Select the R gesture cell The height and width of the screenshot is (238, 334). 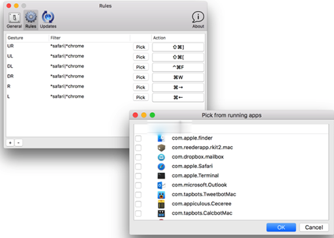[x=8, y=86]
